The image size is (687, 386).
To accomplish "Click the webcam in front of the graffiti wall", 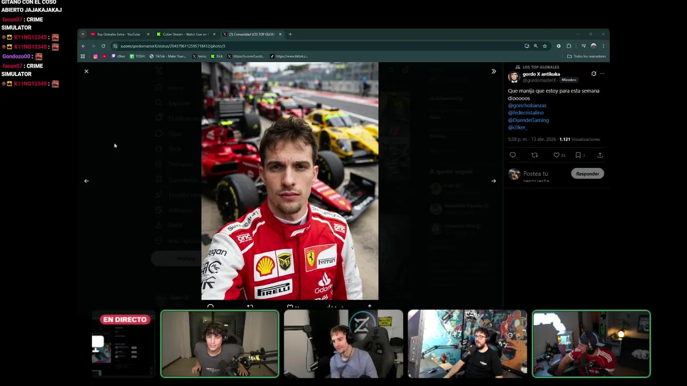I will (467, 344).
